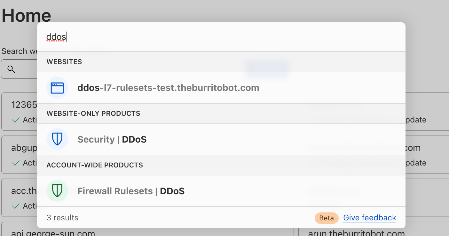Click the browser window icon beside ddos-l7-rulesets-test
This screenshot has width=449, height=236.
(x=57, y=88)
